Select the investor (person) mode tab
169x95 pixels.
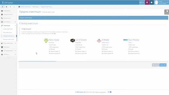(3, 7)
